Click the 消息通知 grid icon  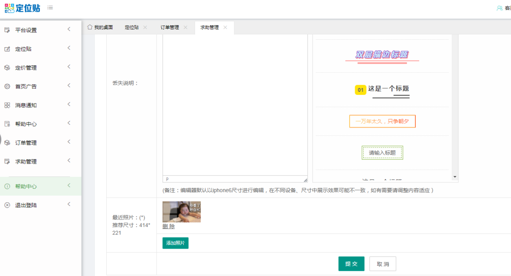pos(7,105)
